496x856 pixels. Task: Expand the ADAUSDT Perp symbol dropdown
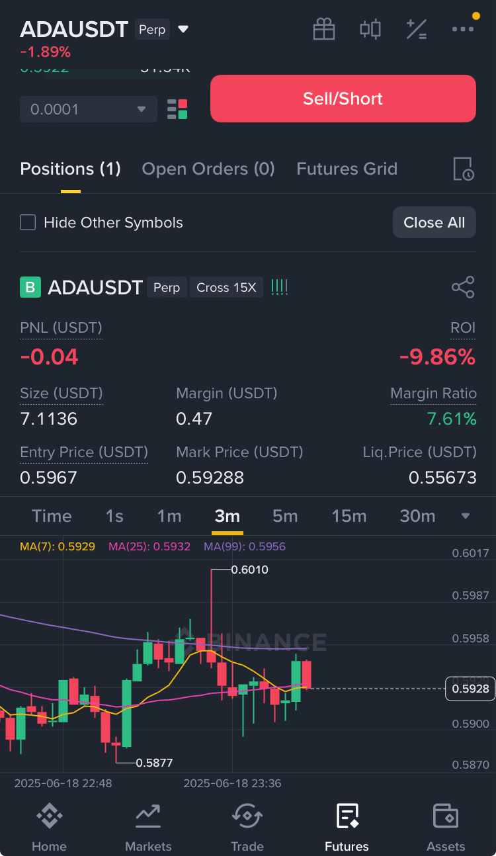[x=184, y=29]
